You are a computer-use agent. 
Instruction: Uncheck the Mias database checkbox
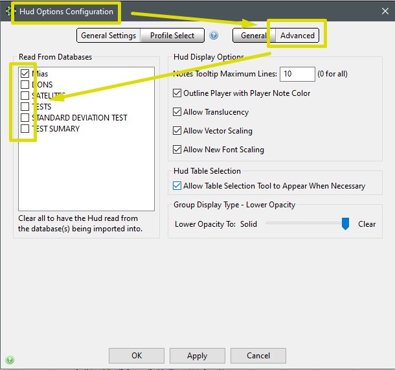[x=25, y=74]
